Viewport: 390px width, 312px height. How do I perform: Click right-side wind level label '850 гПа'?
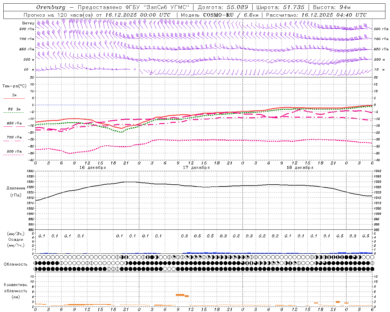381,49
